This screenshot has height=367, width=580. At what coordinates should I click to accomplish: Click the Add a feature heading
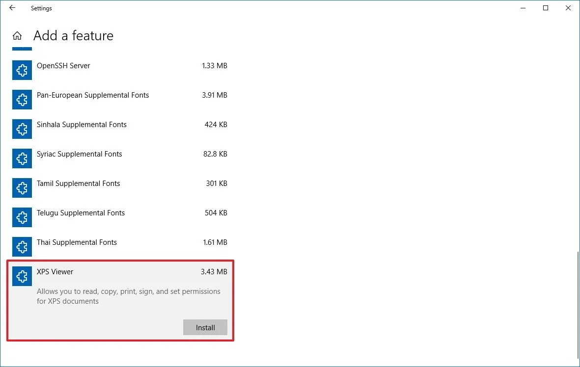(x=73, y=35)
